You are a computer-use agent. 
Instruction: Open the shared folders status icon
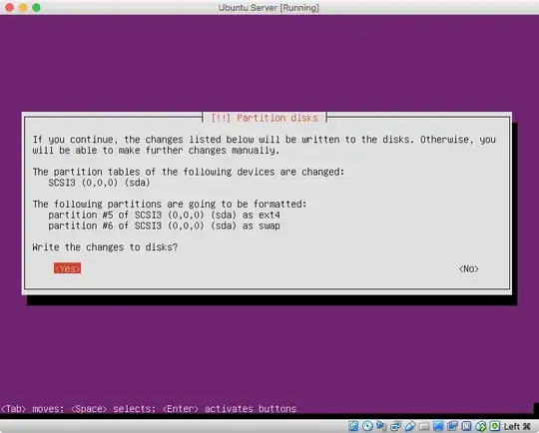click(x=424, y=426)
